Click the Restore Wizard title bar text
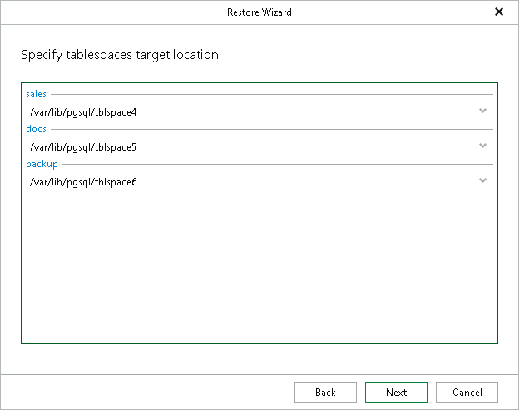This screenshot has width=519, height=410. click(259, 12)
